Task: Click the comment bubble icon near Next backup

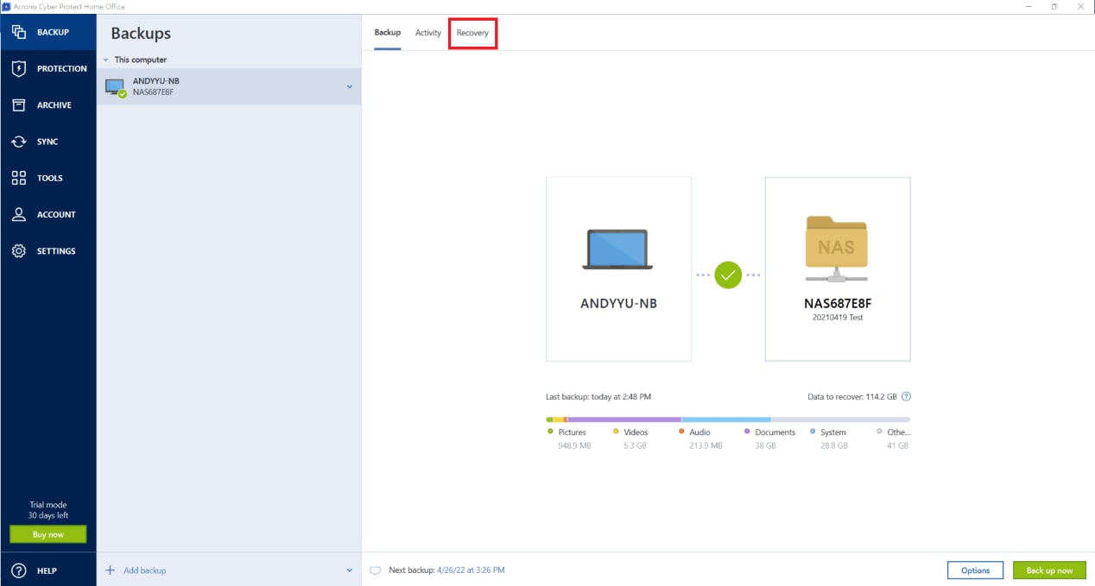Action: [375, 570]
